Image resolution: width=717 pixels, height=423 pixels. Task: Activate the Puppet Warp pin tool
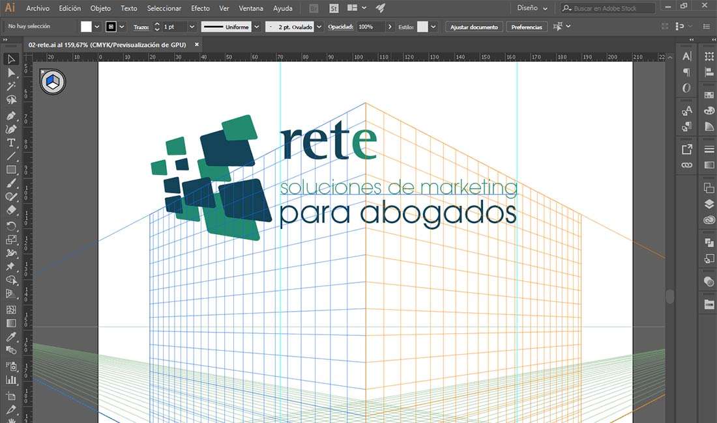[11, 266]
